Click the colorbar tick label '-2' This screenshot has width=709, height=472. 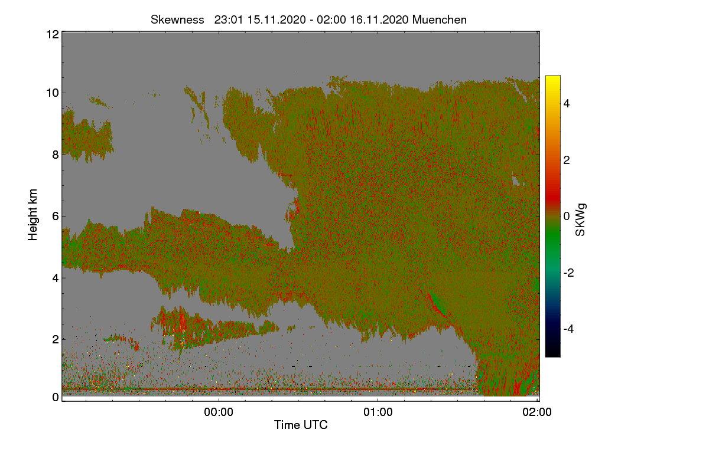pyautogui.click(x=568, y=273)
